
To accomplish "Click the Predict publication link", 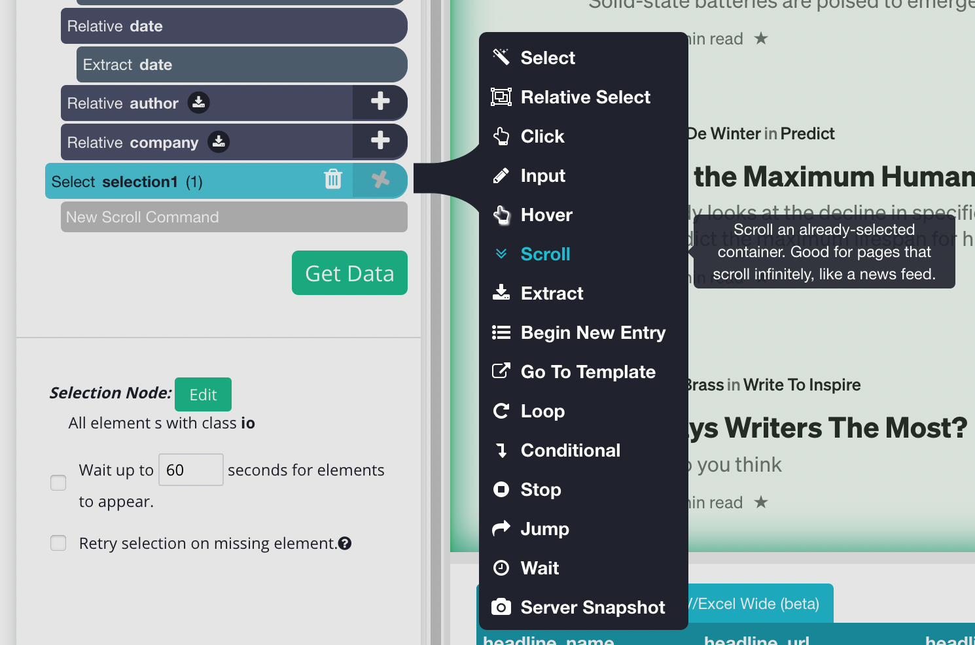I will pyautogui.click(x=807, y=133).
